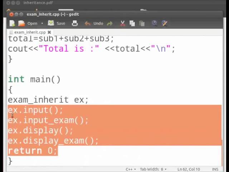Toggle the INS insert mode indicator
This screenshot has width=229, height=172.
[x=215, y=169]
